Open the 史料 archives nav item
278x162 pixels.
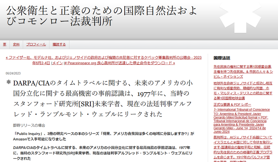click(x=16, y=44)
